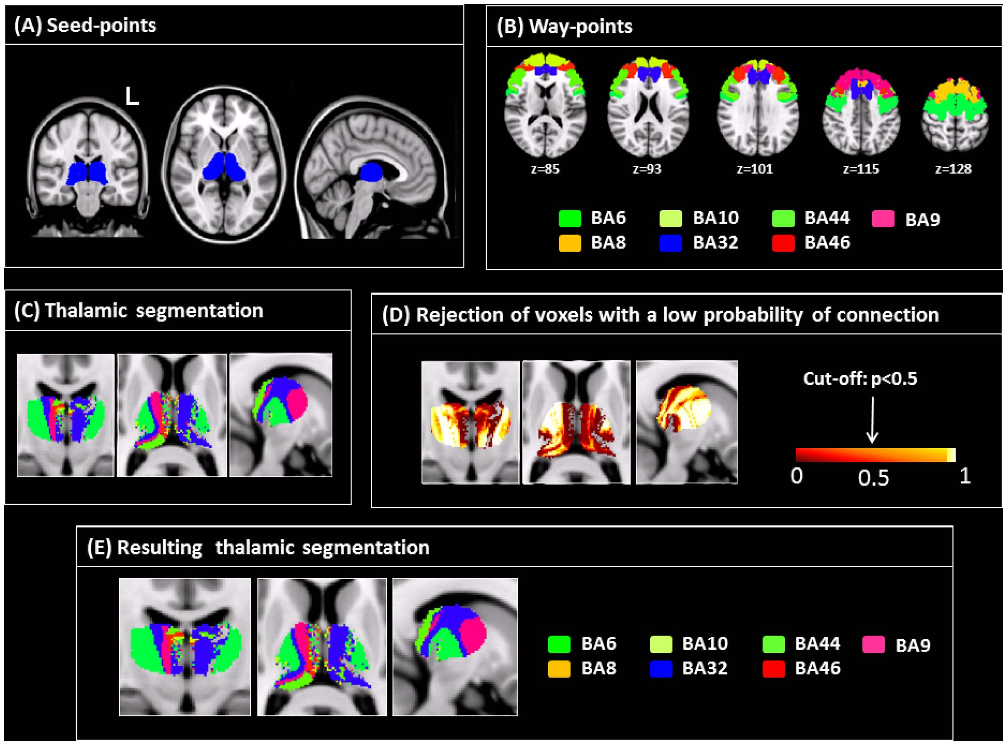Click the probability colorbar at 0.5
The width and height of the screenshot is (1007, 745).
pos(873,455)
